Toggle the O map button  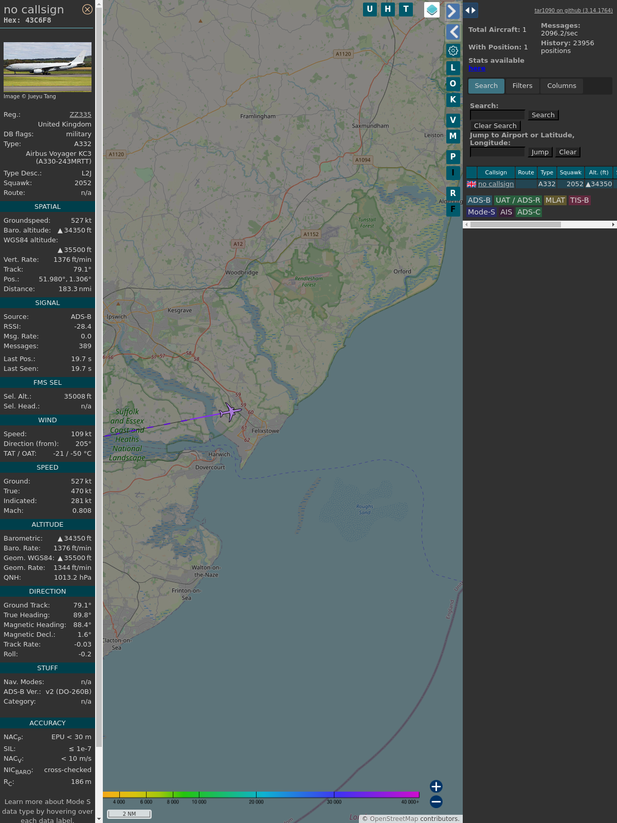coord(453,83)
